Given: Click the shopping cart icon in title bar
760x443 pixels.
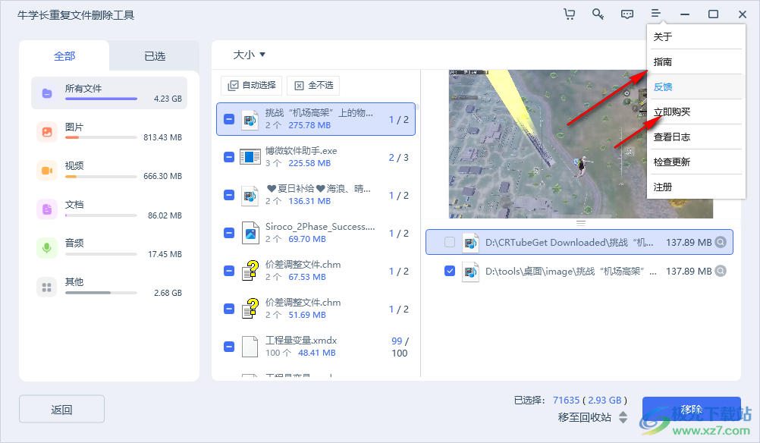Looking at the screenshot, I should pyautogui.click(x=570, y=14).
